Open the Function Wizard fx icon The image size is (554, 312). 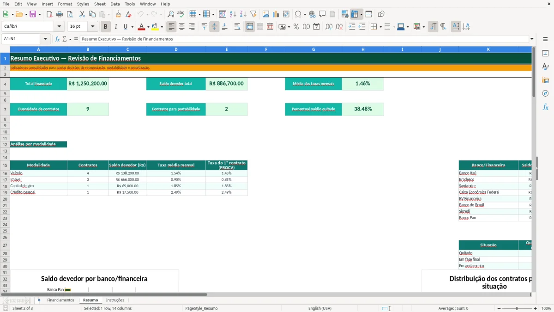pos(58,39)
